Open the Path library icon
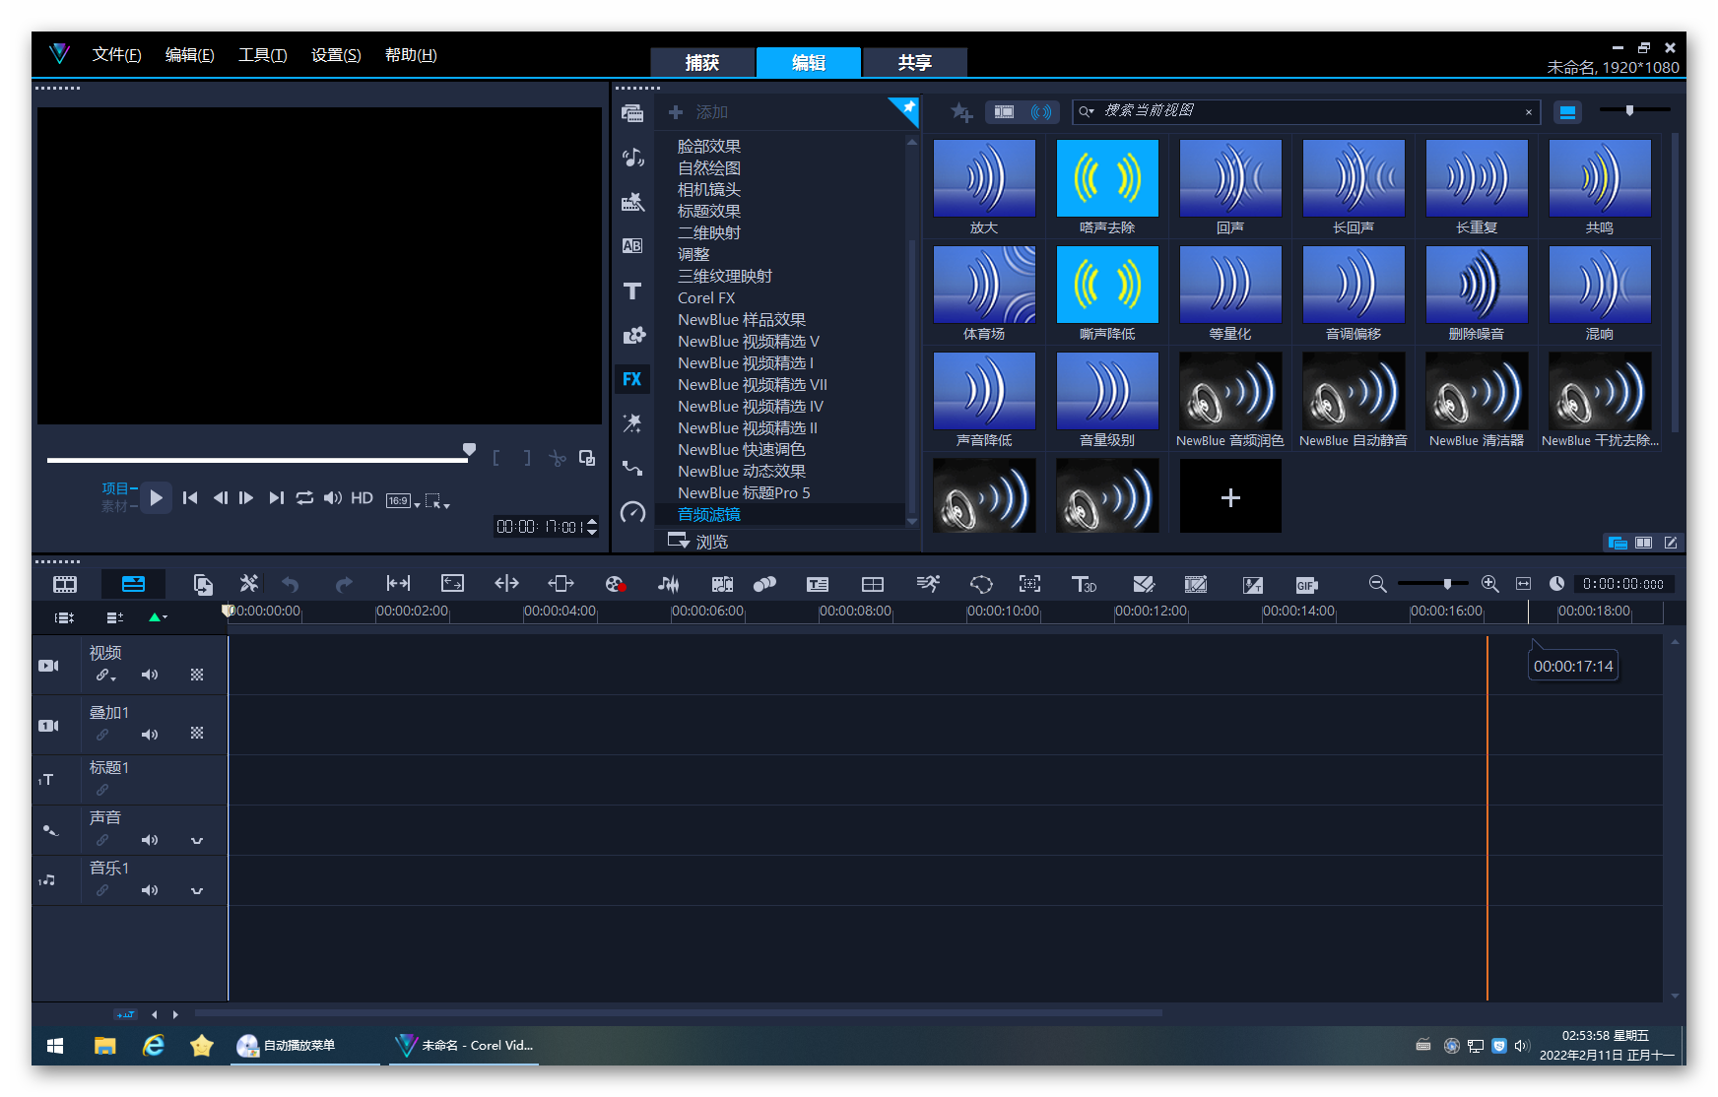The image size is (1718, 1097). coord(632,468)
